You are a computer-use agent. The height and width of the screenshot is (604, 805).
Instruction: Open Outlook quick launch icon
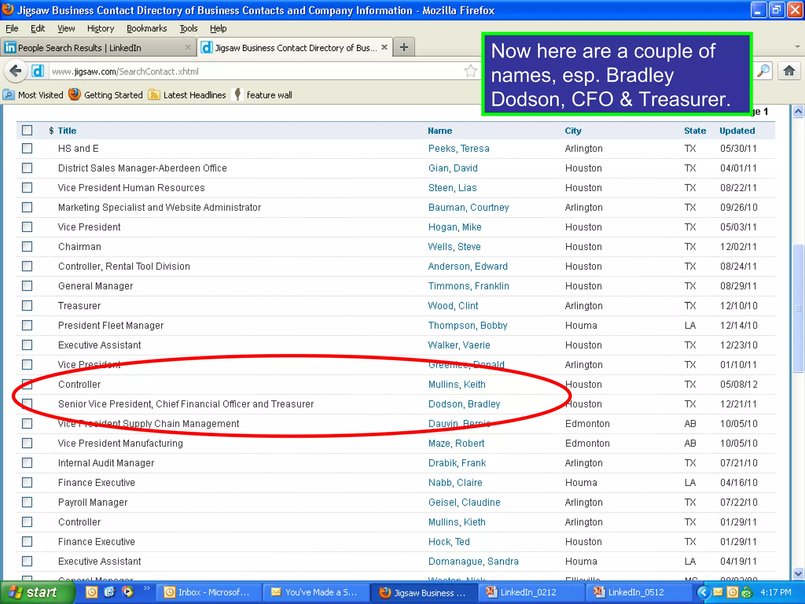pos(92,592)
